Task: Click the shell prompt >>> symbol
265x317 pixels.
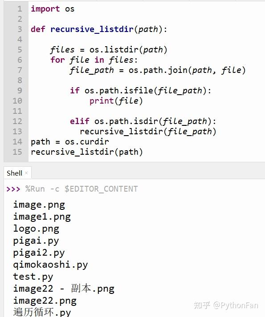Action: [x=13, y=189]
